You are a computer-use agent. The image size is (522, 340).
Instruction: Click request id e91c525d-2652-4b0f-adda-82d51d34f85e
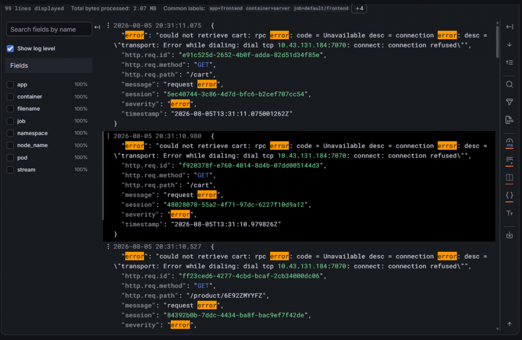click(x=251, y=55)
